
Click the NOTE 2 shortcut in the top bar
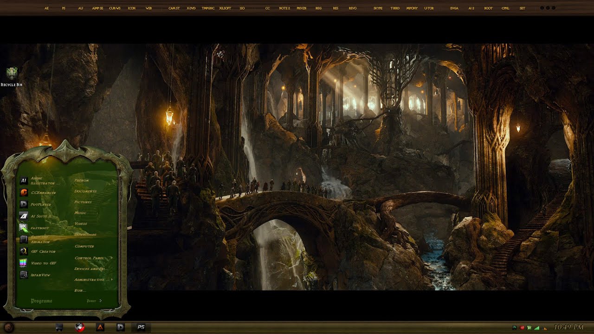[x=284, y=8]
